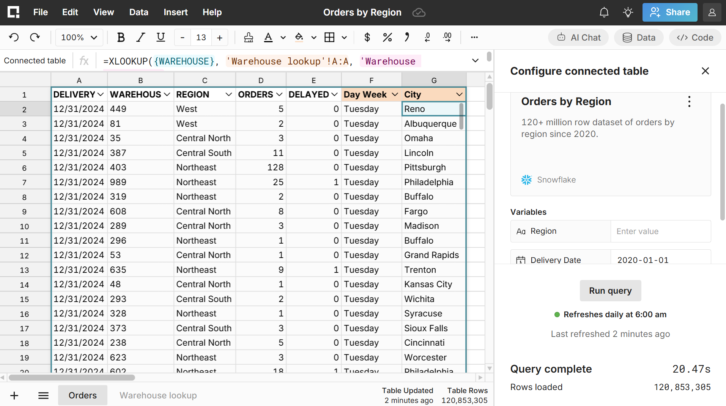Open the Data panel button

point(639,37)
